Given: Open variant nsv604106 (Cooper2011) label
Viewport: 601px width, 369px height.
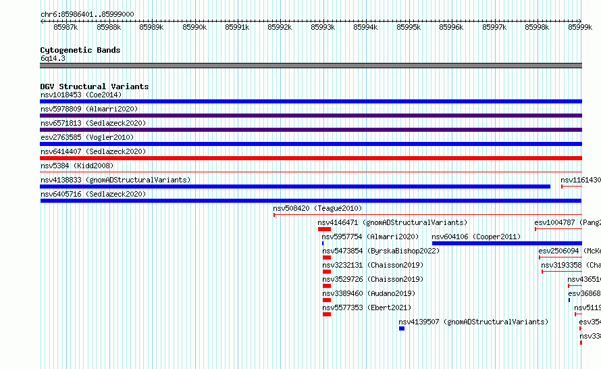Looking at the screenshot, I should [477, 237].
